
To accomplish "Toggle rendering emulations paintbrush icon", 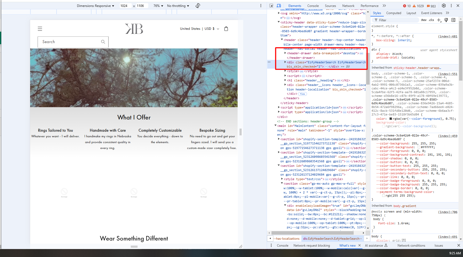I will click(446, 20).
